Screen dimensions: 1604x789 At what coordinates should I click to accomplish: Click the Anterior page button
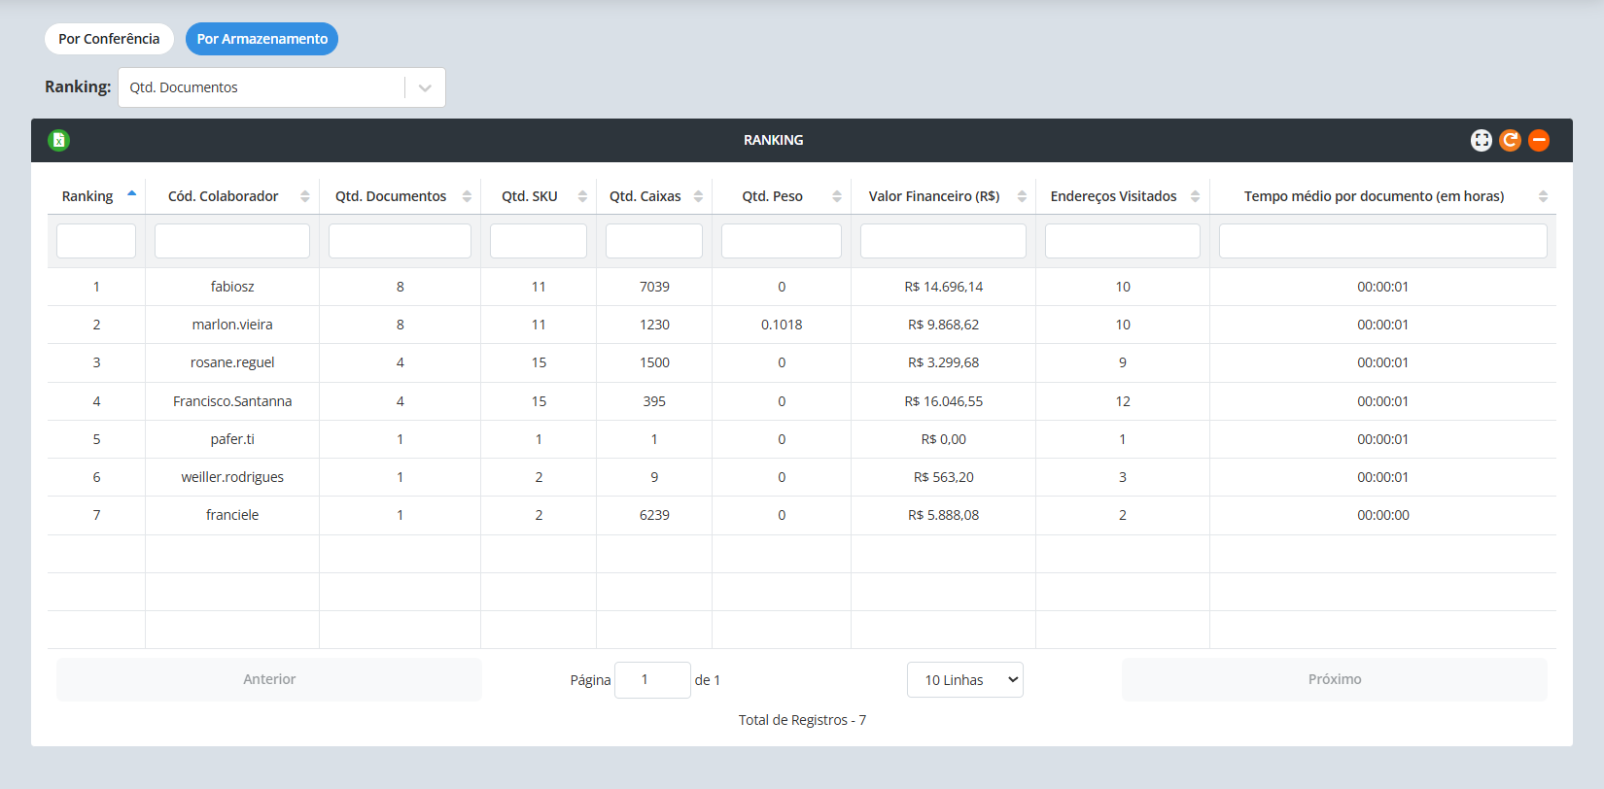click(x=269, y=679)
